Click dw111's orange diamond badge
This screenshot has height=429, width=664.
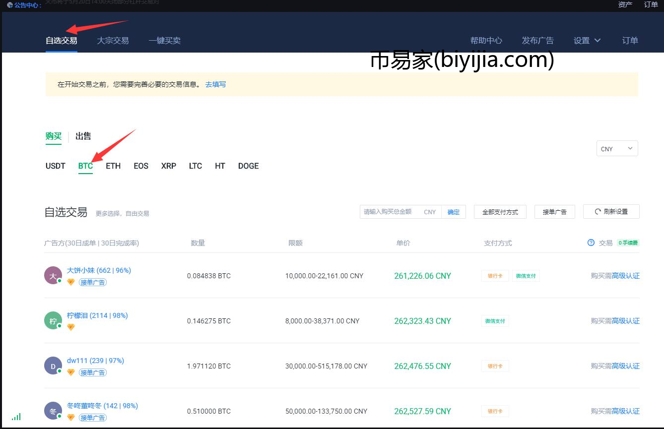point(71,372)
